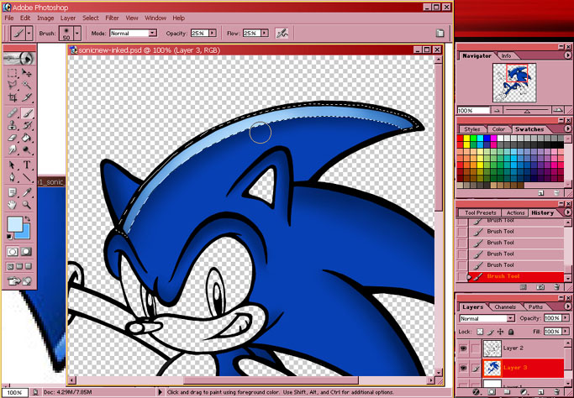This screenshot has height=398, width=574.
Task: Select the Type tool
Action: click(x=26, y=165)
